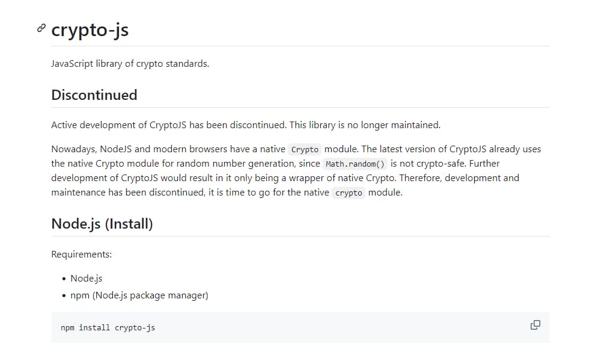Click the divider under the Discontinued heading
601x361 pixels.
(300, 109)
